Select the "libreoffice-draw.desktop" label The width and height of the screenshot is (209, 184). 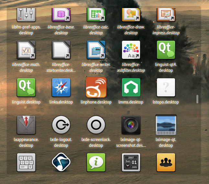(x=131, y=30)
